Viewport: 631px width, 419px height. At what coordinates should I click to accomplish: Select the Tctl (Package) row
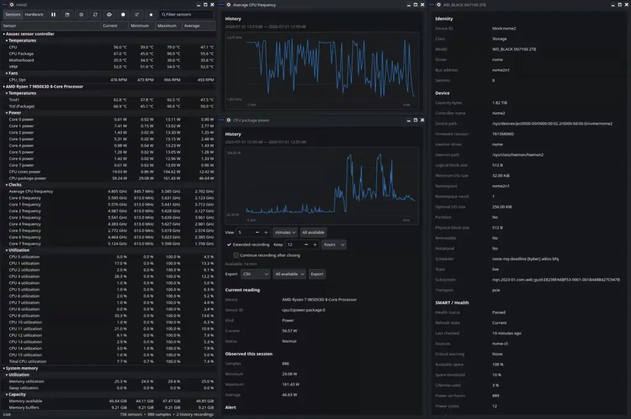[108, 106]
